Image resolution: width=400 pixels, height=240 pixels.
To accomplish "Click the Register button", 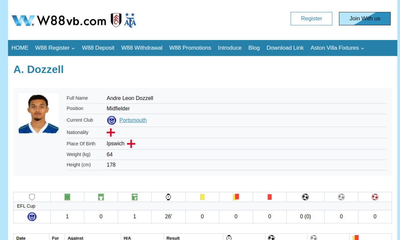I will click(312, 19).
